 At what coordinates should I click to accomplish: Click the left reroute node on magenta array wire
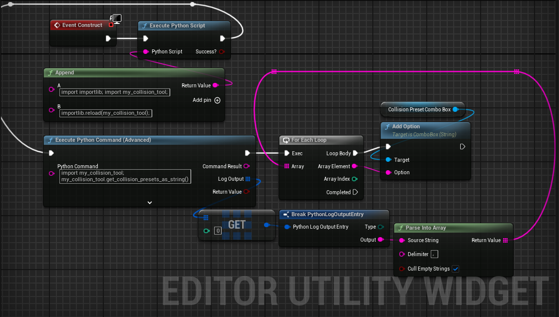coord(274,72)
